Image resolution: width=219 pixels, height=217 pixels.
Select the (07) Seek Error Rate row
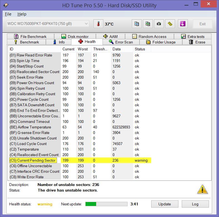pos(80,77)
